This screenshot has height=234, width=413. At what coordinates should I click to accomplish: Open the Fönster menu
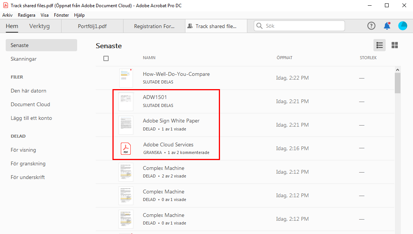tap(61, 15)
